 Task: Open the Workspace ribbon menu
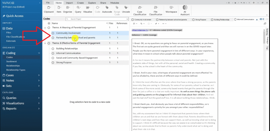171,9
